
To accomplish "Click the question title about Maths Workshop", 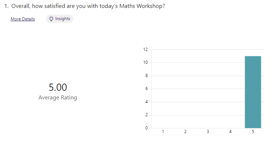I will coord(88,6).
